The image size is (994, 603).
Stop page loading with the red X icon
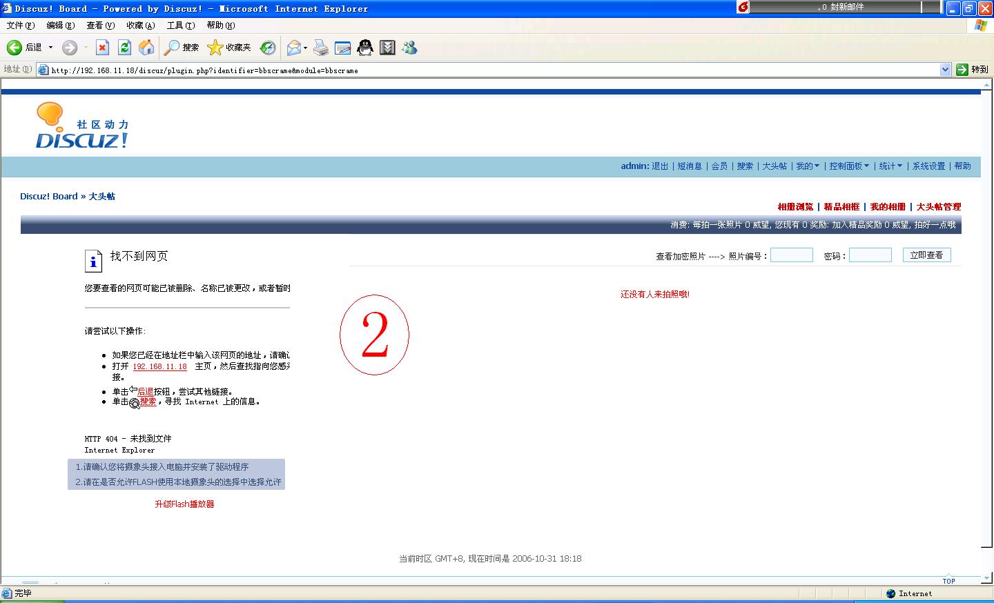click(x=102, y=48)
